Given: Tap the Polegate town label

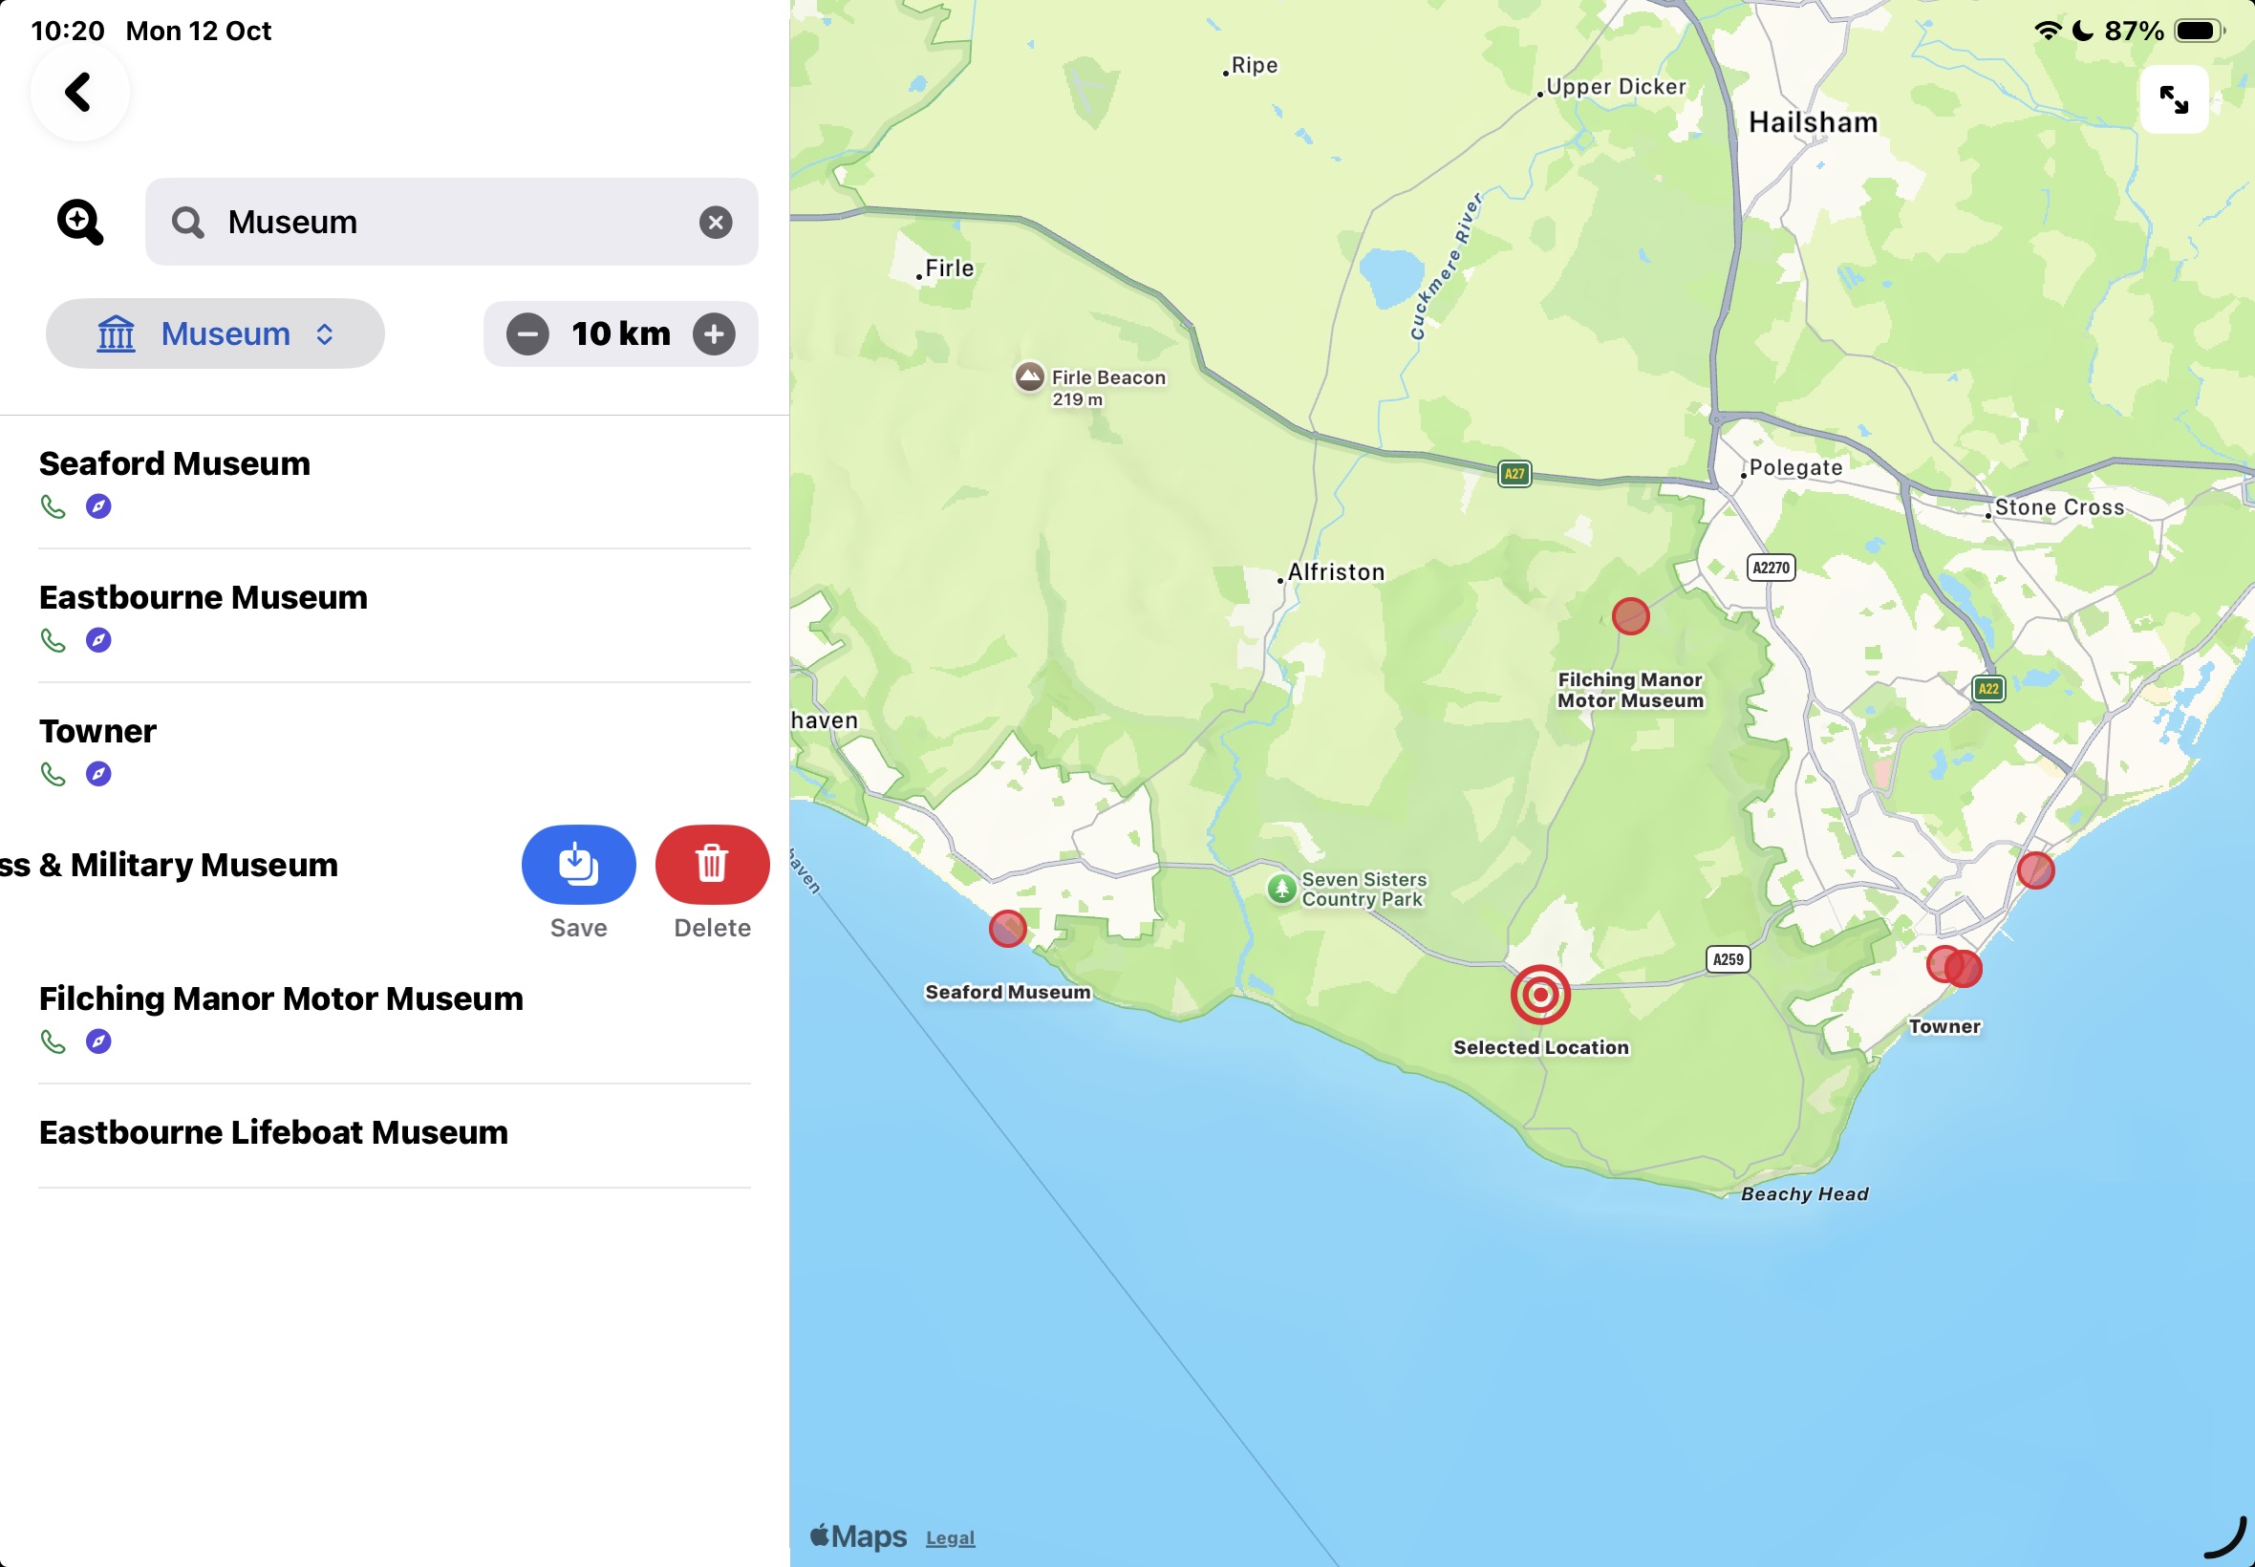Looking at the screenshot, I should pos(1795,467).
